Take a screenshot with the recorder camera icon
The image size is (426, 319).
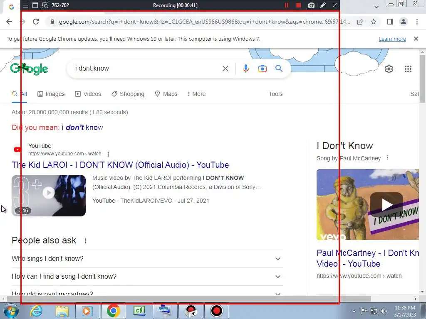coord(311,5)
